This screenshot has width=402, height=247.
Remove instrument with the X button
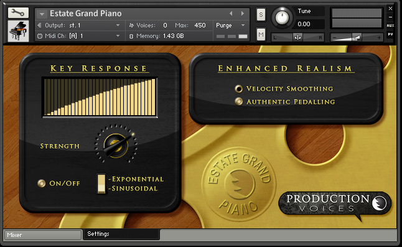[390, 9]
